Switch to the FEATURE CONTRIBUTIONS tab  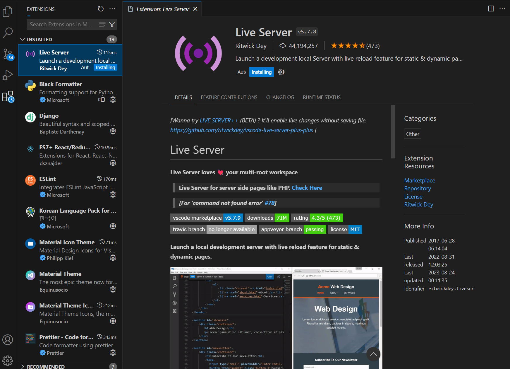(229, 97)
